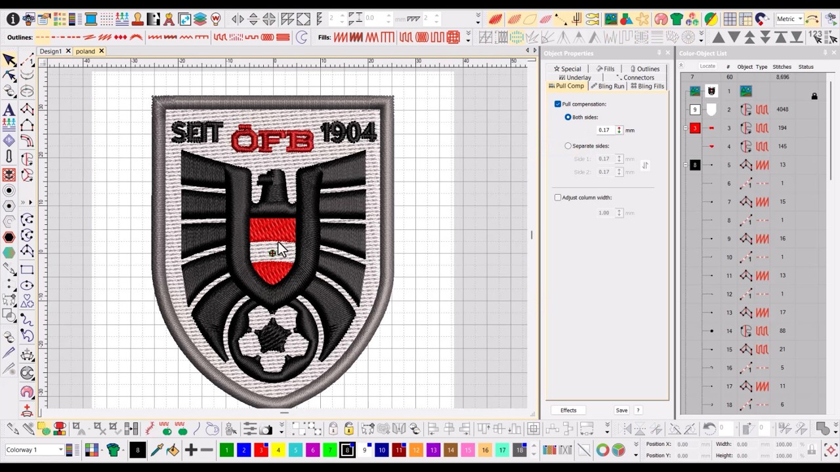Viewport: 840px width, 472px height.
Task: Click the flip horizontal mirror icon
Action: [238, 19]
